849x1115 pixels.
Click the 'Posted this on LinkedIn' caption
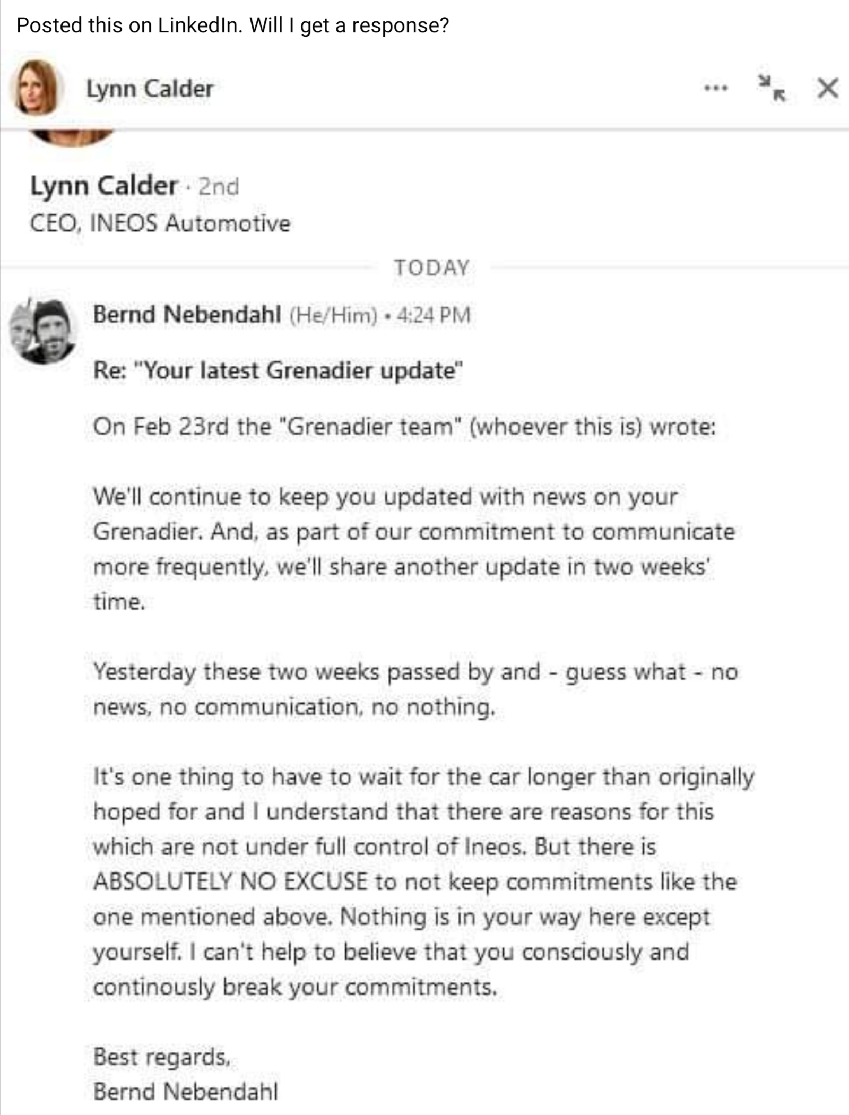point(232,25)
